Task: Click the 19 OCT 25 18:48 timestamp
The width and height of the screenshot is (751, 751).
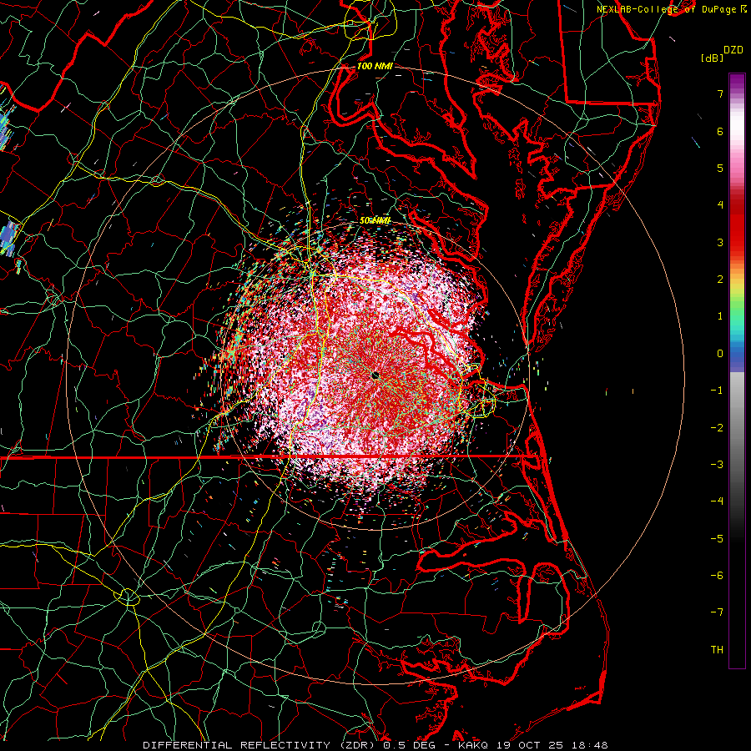Action: click(x=552, y=745)
